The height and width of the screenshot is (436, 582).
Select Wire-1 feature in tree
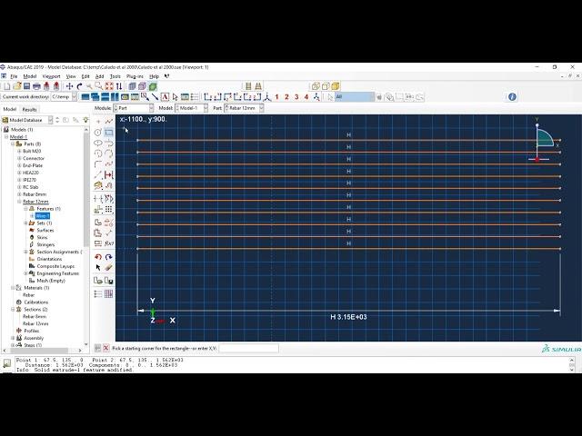pyautogui.click(x=43, y=216)
